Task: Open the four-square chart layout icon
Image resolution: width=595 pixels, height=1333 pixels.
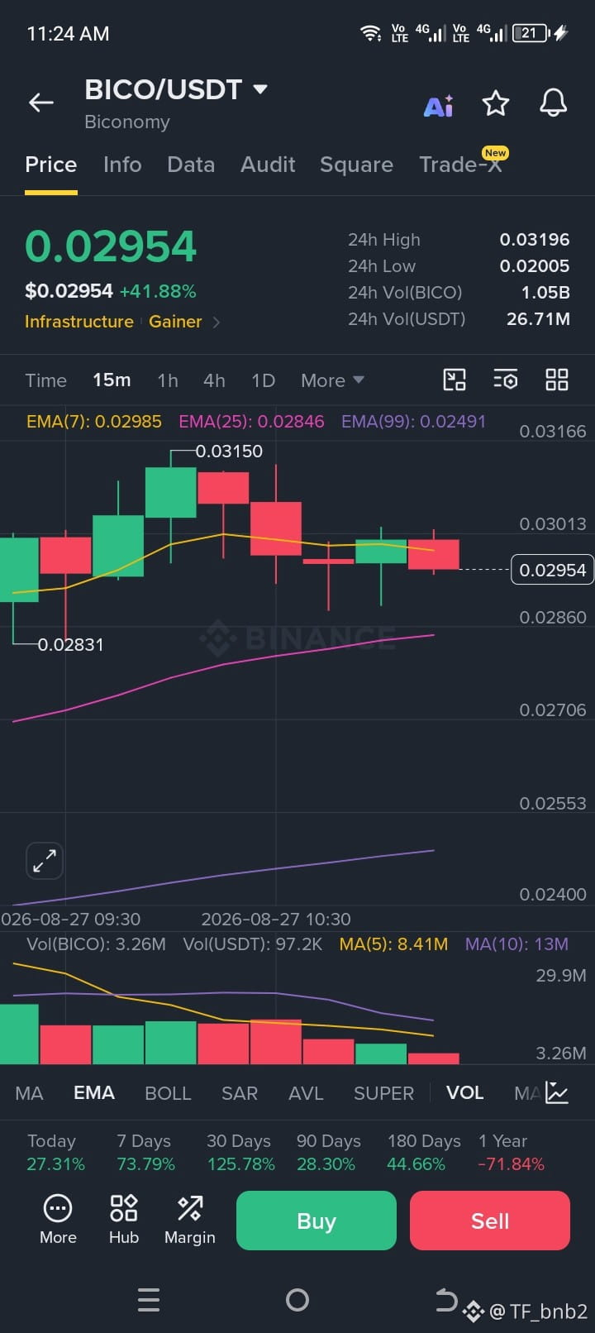Action: tap(557, 380)
